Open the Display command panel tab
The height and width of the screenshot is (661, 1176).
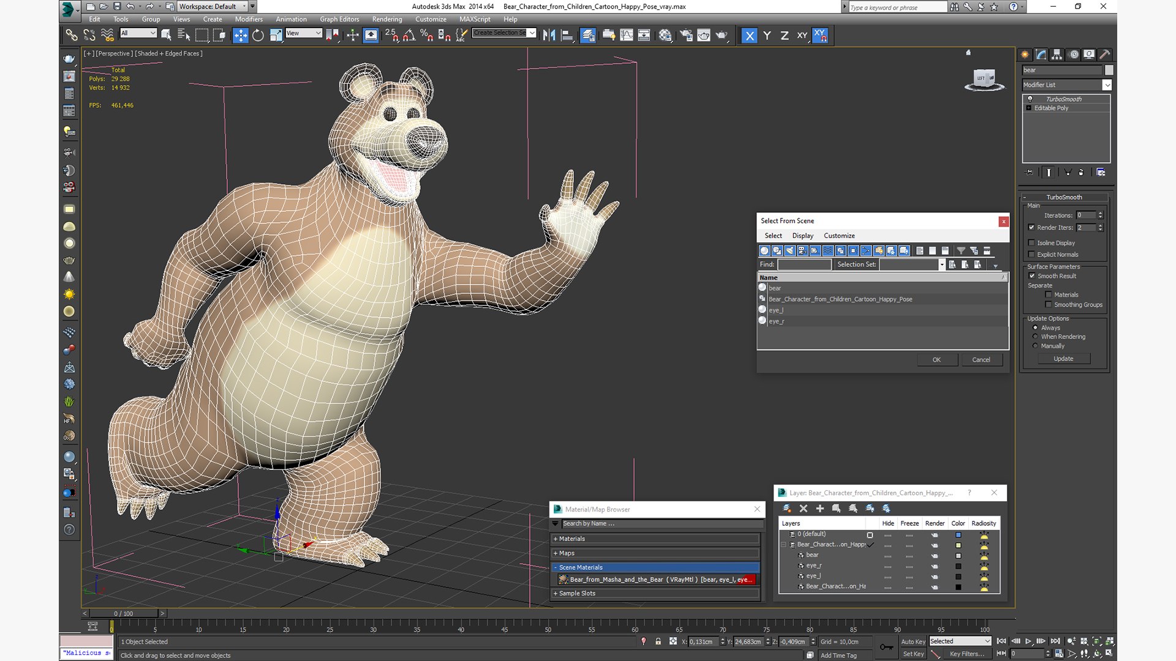(x=1088, y=54)
